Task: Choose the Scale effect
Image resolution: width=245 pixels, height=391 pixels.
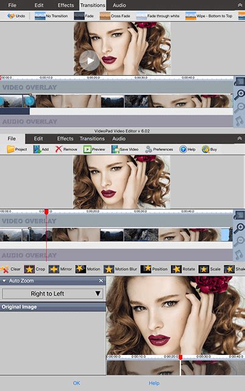Action: click(210, 269)
